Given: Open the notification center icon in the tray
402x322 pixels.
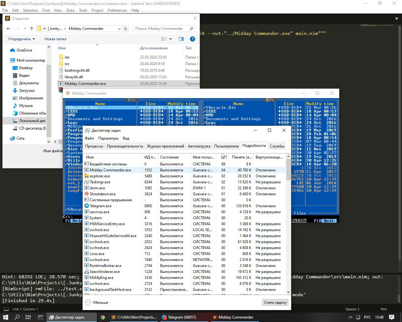Looking at the screenshot, I should [392, 317].
